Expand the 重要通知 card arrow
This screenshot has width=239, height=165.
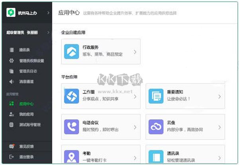[x=219, y=96]
